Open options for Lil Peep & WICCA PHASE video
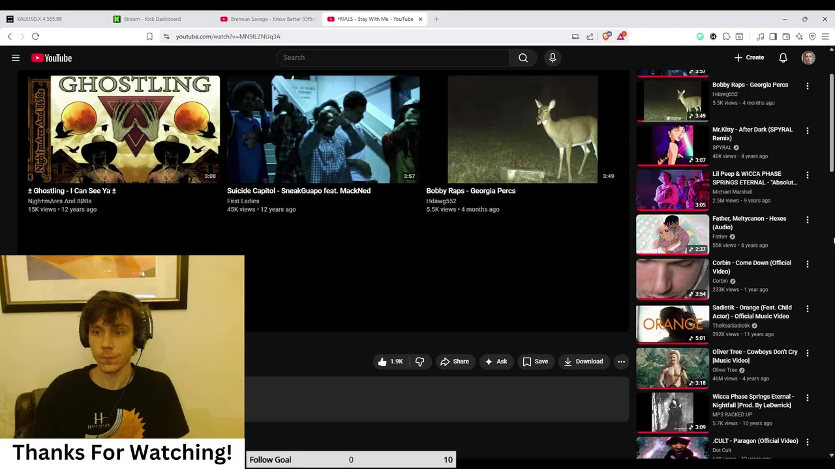The image size is (835, 469). click(807, 175)
